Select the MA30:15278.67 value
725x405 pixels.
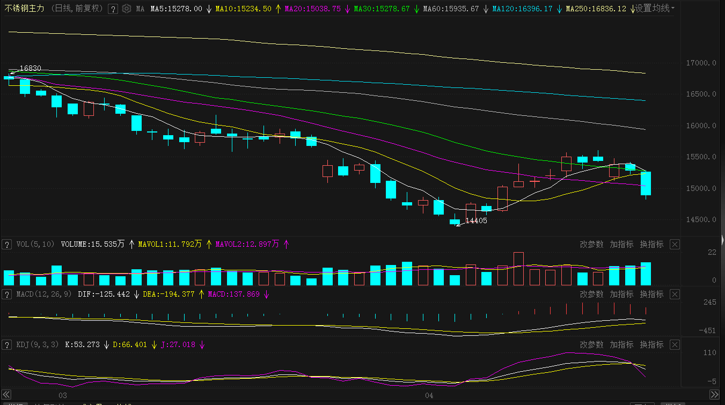pyautogui.click(x=382, y=9)
